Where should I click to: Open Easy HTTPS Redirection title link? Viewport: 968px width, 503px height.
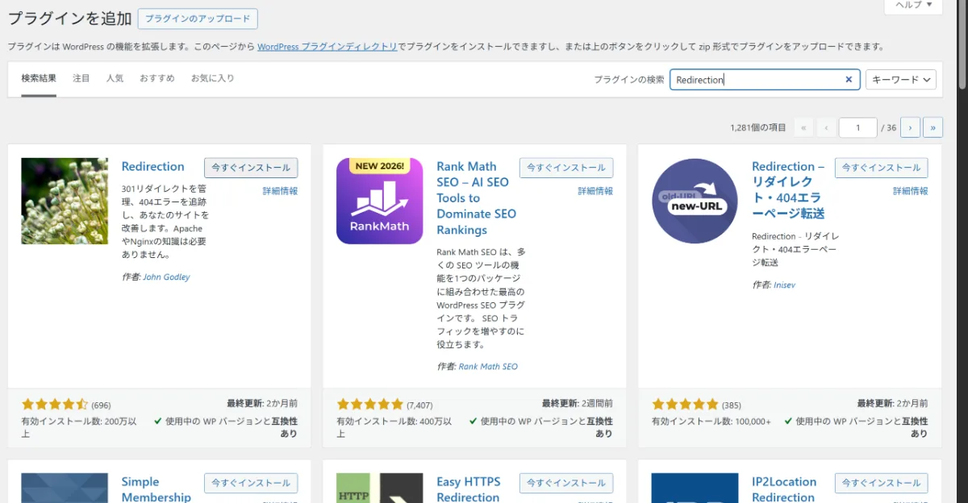tap(469, 490)
